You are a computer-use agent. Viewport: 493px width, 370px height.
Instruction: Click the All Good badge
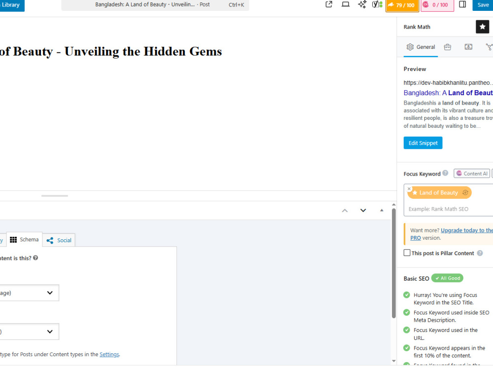coord(447,278)
